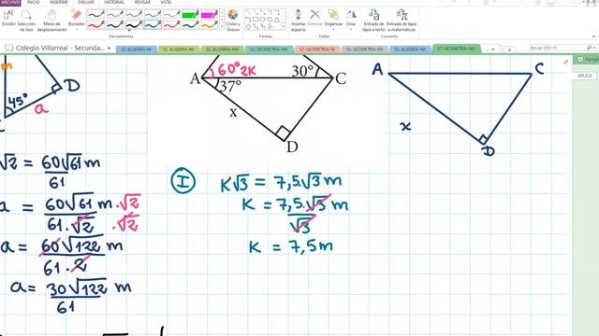Choose the diamond shape in Formas
The width and height of the screenshot is (599, 336).
click(248, 26)
